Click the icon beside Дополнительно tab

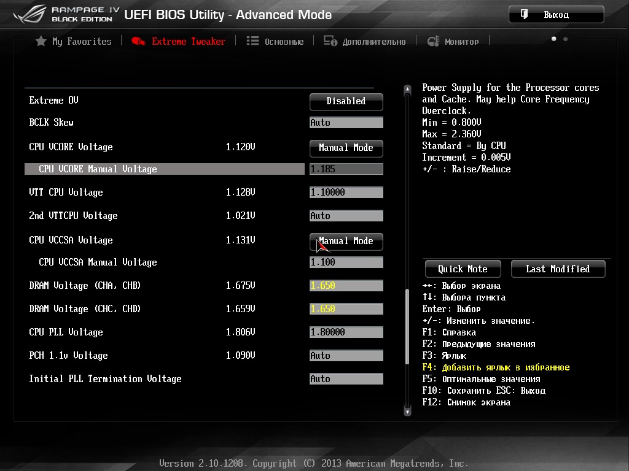tap(330, 41)
